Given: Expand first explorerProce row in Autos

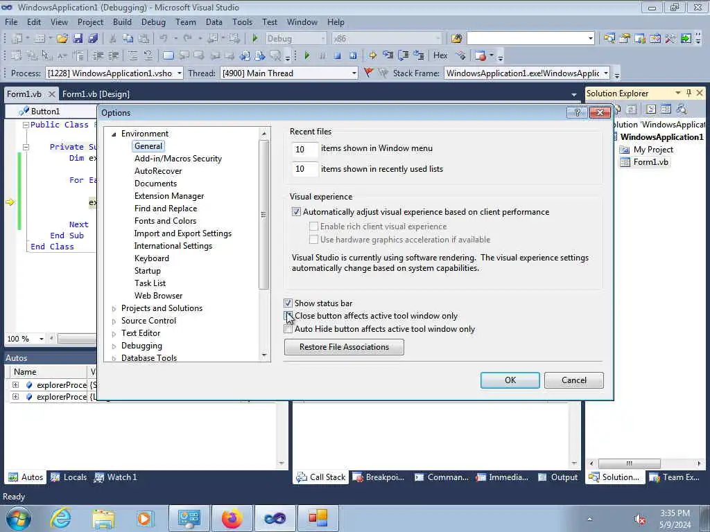Looking at the screenshot, I should pos(15,384).
